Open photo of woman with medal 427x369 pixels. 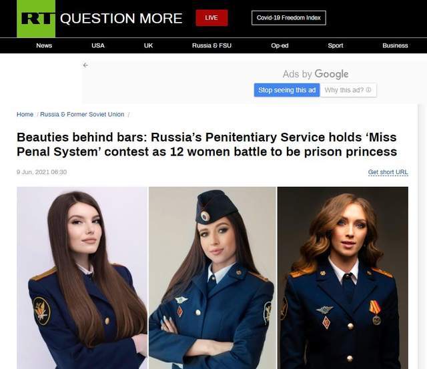343,278
